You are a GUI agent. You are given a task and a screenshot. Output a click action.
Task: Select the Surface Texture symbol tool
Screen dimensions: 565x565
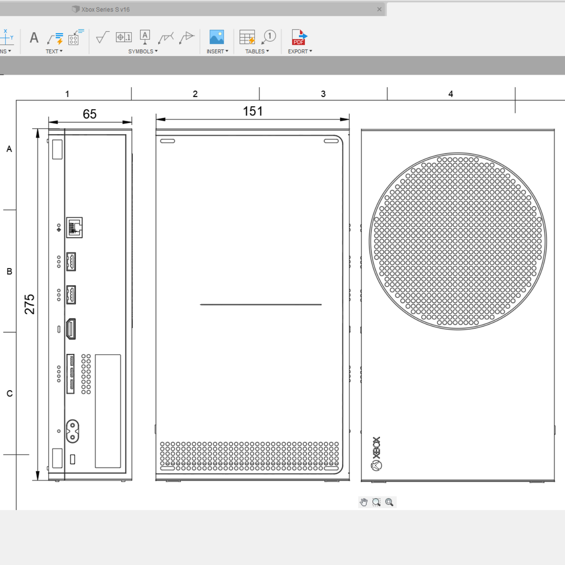[102, 37]
